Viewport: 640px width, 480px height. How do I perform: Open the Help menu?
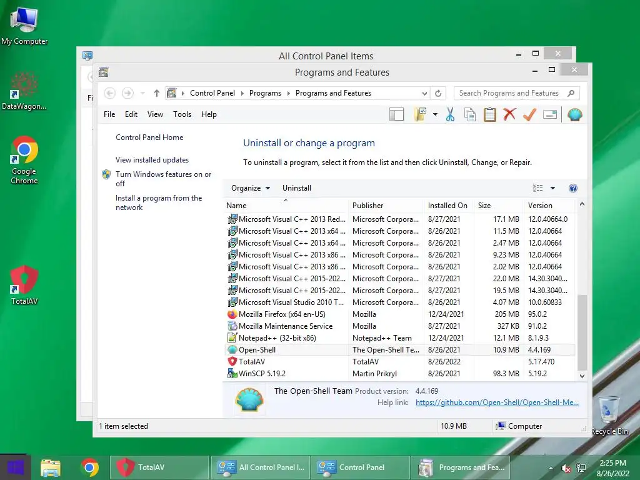(209, 114)
